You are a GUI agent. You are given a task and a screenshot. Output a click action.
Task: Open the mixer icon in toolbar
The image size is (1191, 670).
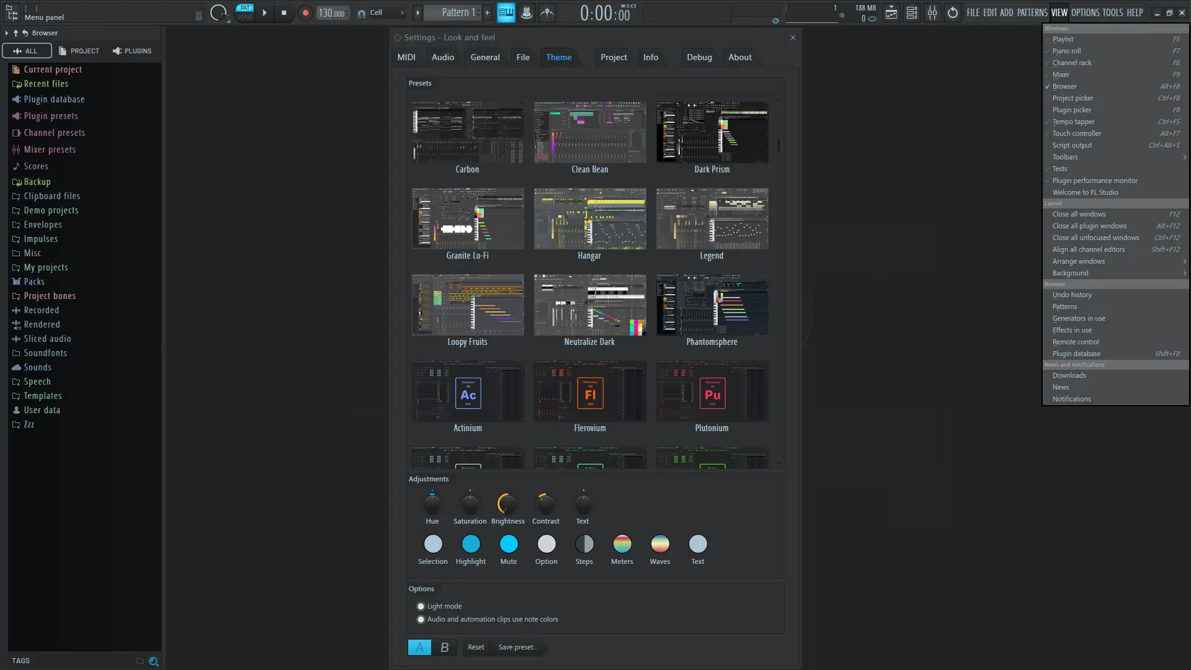pos(932,12)
